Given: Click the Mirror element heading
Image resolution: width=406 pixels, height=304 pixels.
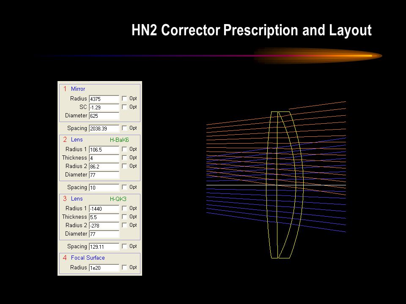Looking at the screenshot, I should 78,89.
